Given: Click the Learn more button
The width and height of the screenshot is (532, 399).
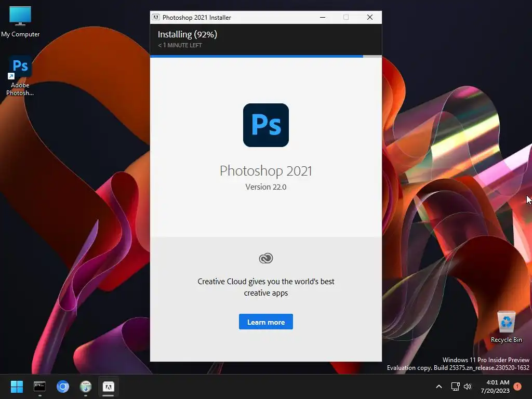Looking at the screenshot, I should [x=265, y=322].
